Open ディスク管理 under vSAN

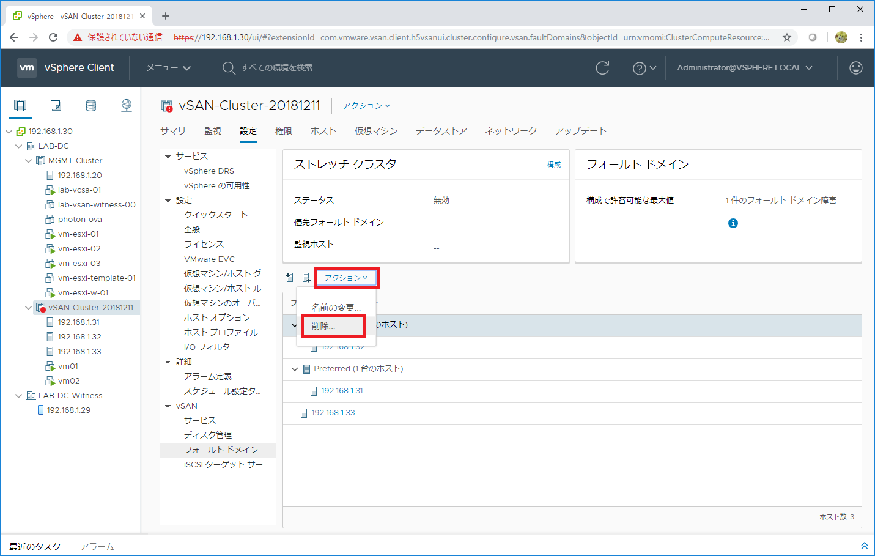point(208,436)
